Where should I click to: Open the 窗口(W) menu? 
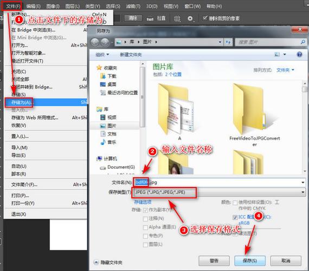(x=192, y=7)
